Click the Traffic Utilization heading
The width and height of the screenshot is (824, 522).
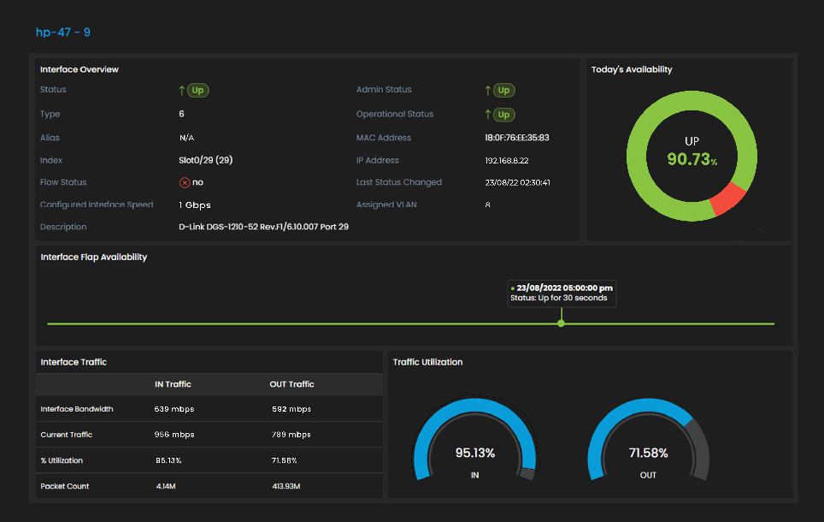click(x=427, y=362)
